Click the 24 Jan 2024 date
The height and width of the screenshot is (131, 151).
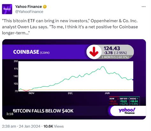tap(30, 126)
